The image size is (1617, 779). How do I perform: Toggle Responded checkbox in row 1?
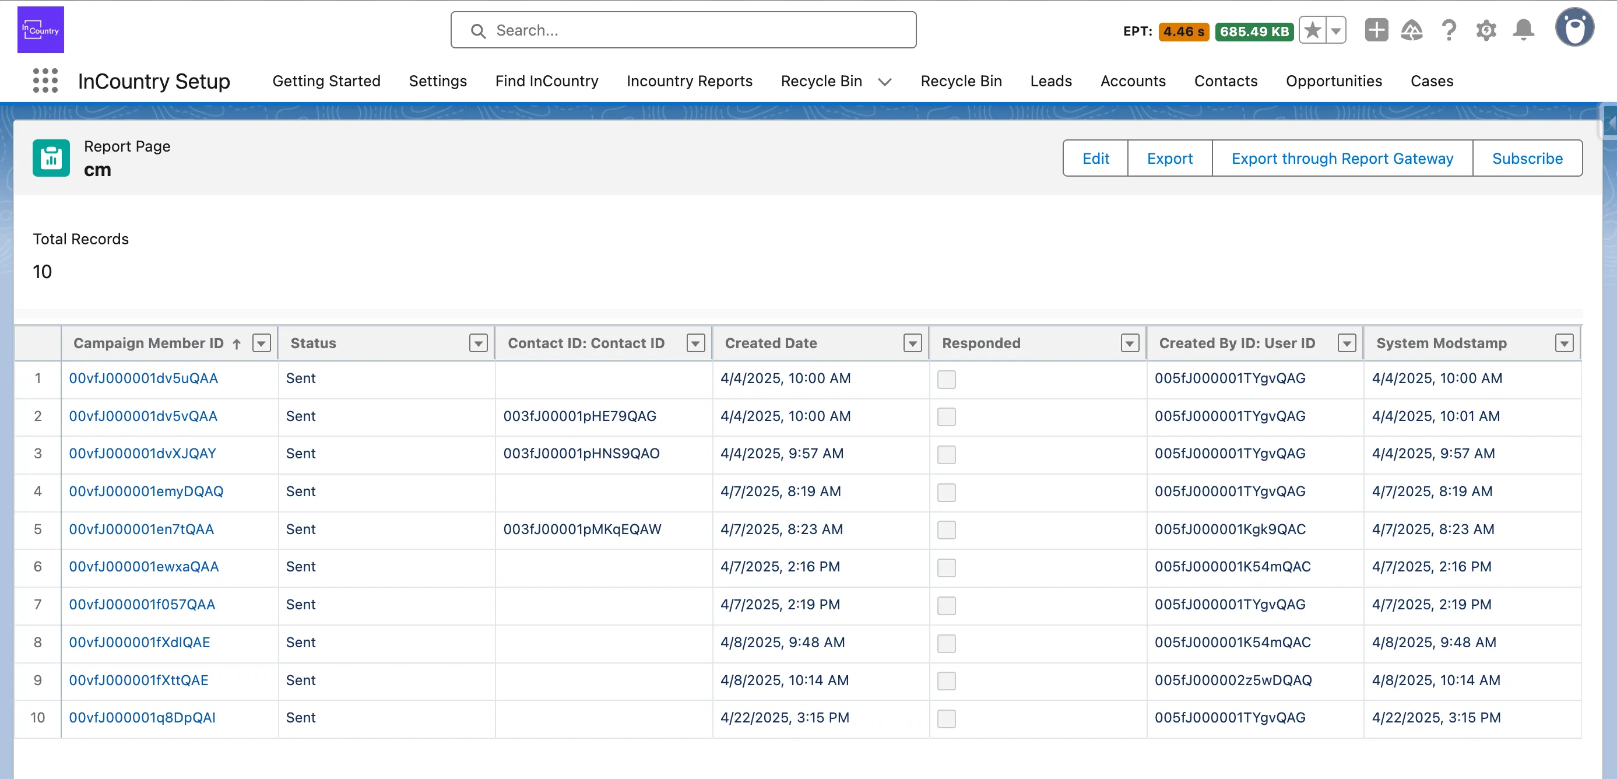point(946,379)
